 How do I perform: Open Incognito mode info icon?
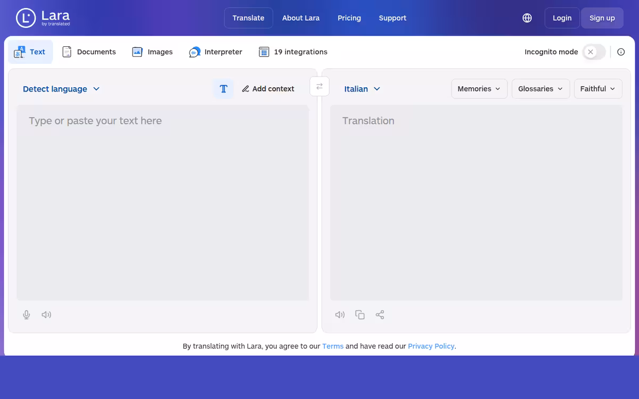pos(621,52)
